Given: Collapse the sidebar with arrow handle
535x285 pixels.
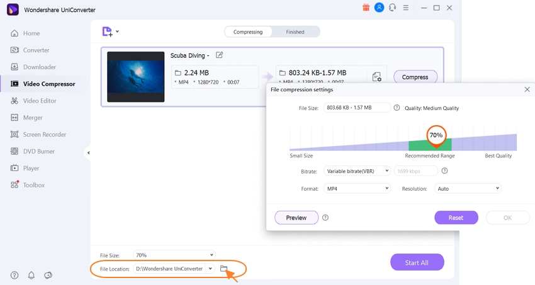Looking at the screenshot, I should point(88,153).
